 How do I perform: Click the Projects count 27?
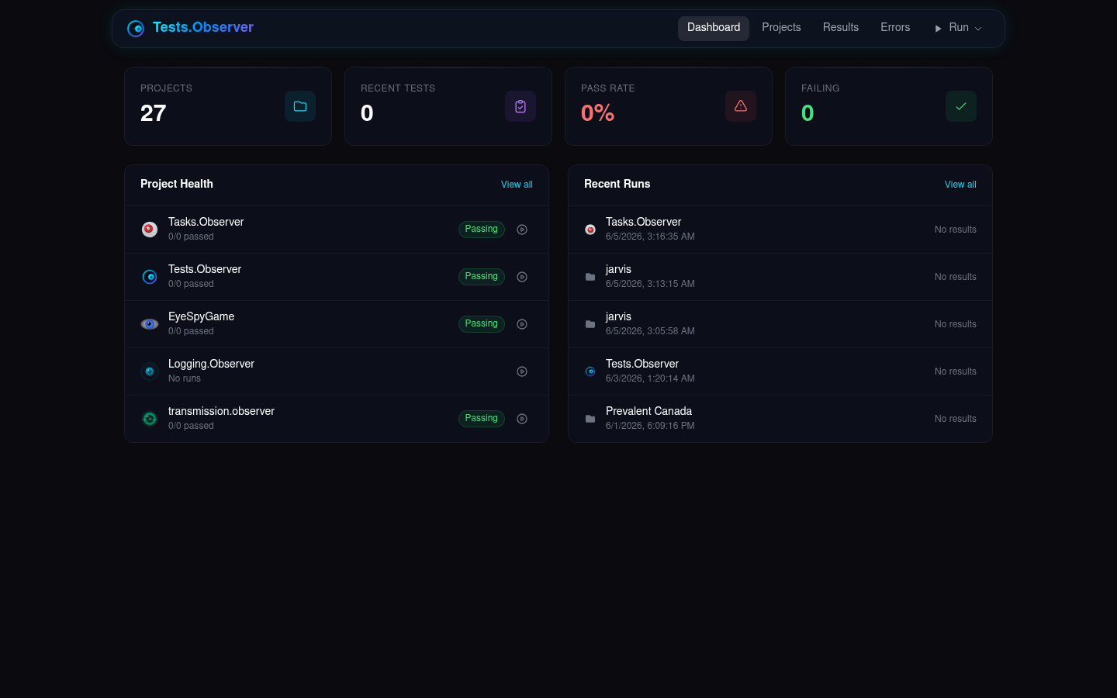[x=154, y=113]
